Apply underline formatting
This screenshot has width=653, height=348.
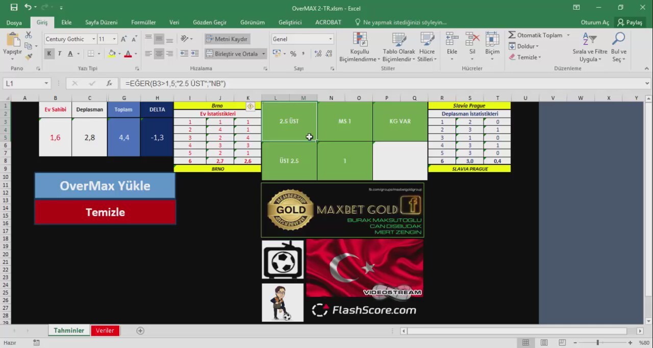pos(70,54)
